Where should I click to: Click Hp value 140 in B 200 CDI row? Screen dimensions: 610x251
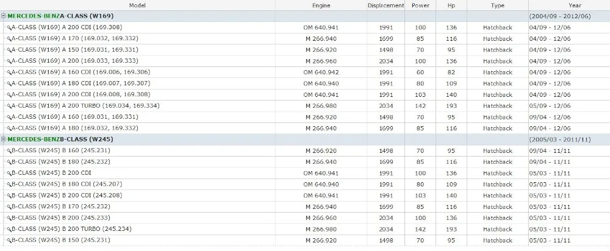coord(451,196)
